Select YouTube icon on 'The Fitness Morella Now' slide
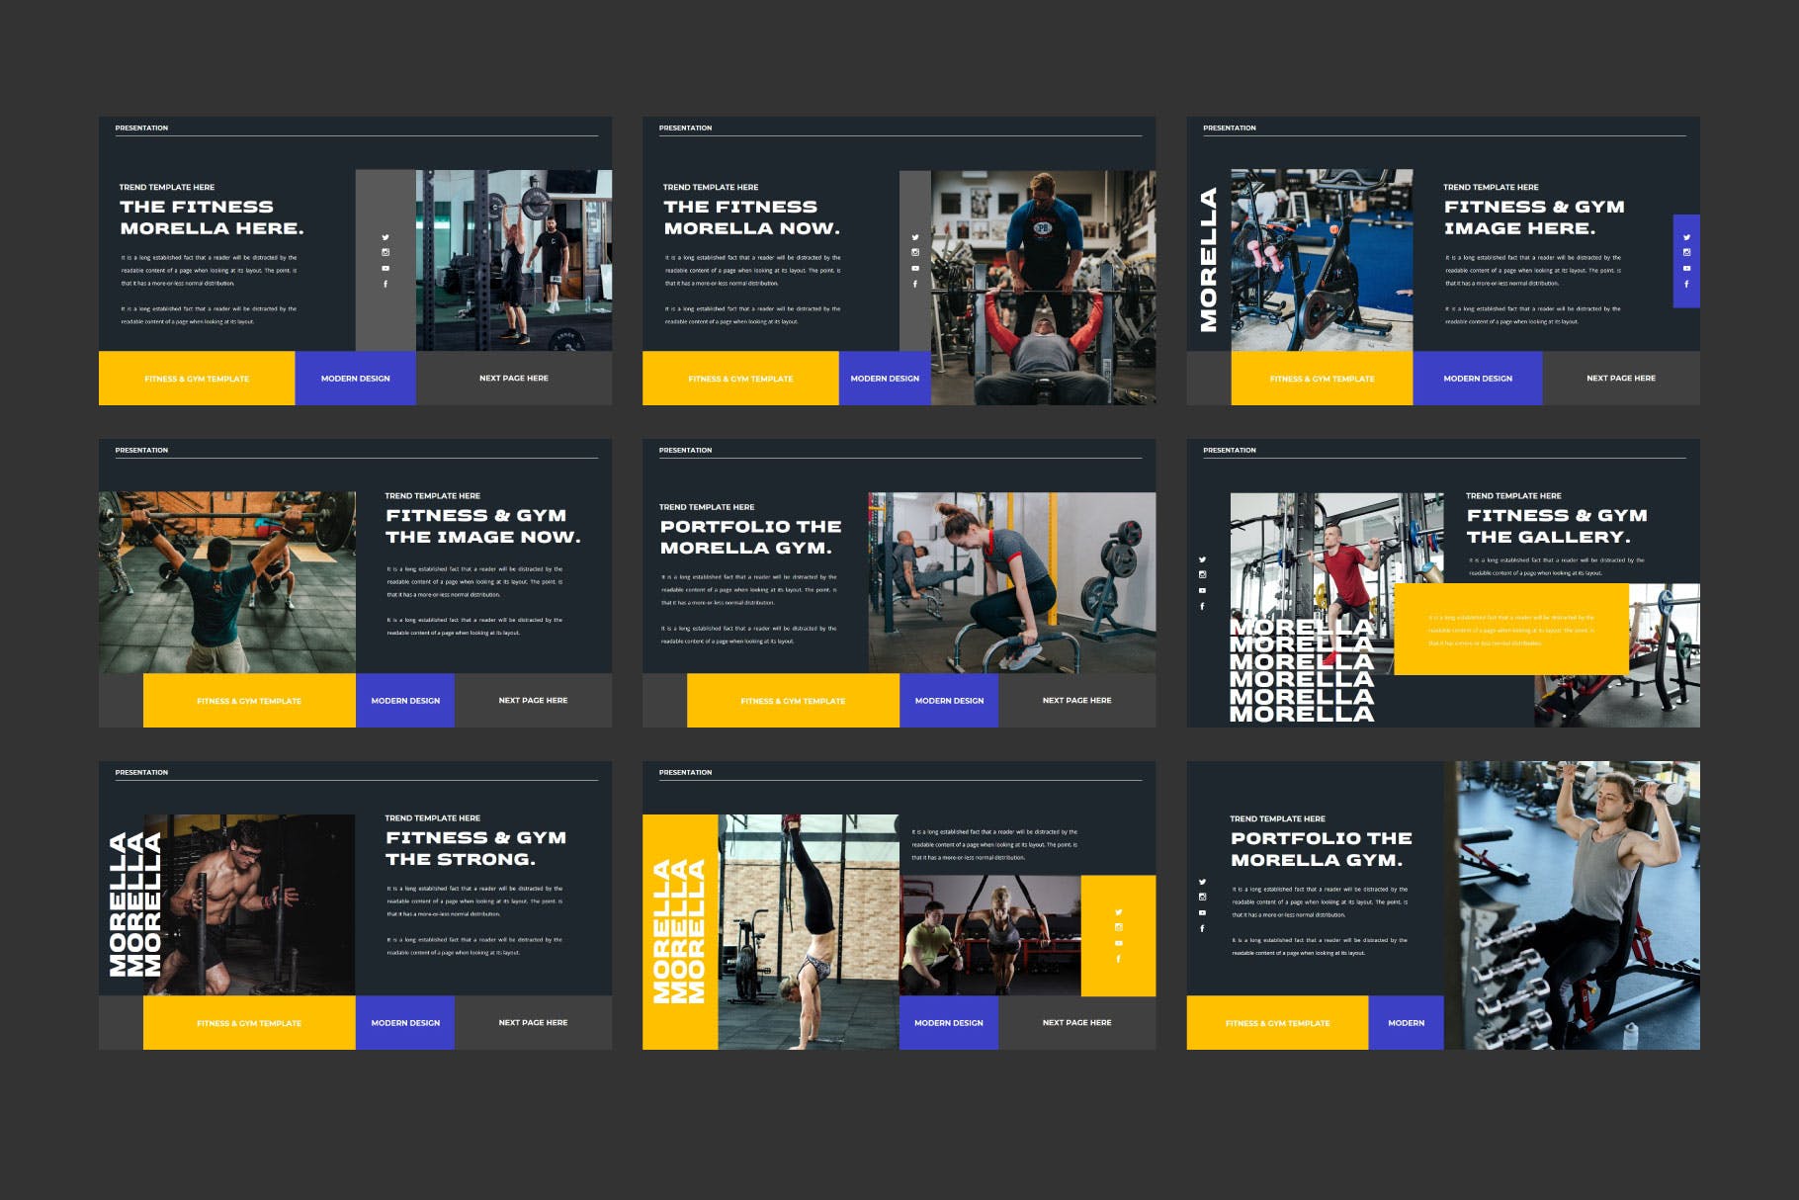The width and height of the screenshot is (1799, 1200). (915, 268)
